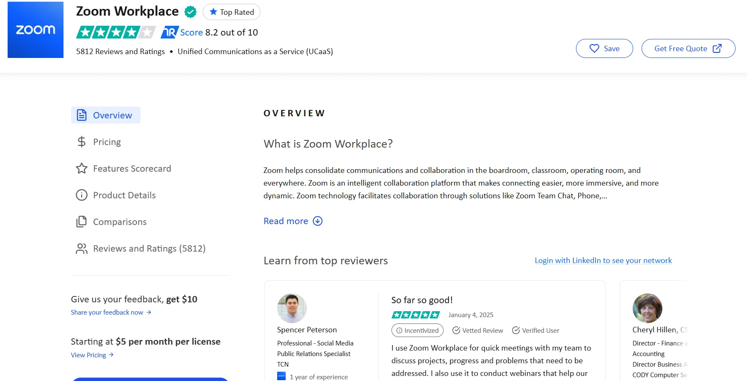This screenshot has height=381, width=747.
Task: Switch to Reviews and Ratings (5812) section
Action: (x=149, y=249)
